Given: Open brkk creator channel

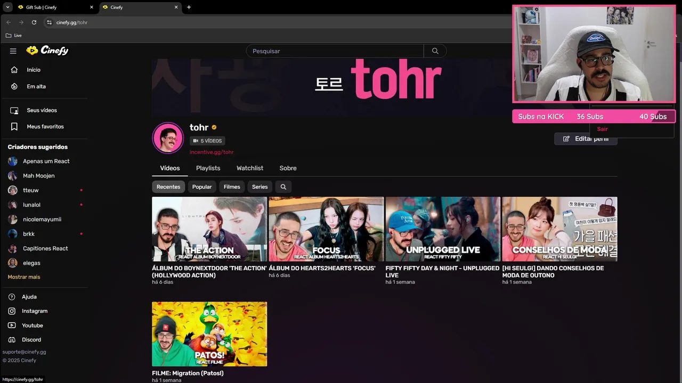Looking at the screenshot, I should coord(29,234).
